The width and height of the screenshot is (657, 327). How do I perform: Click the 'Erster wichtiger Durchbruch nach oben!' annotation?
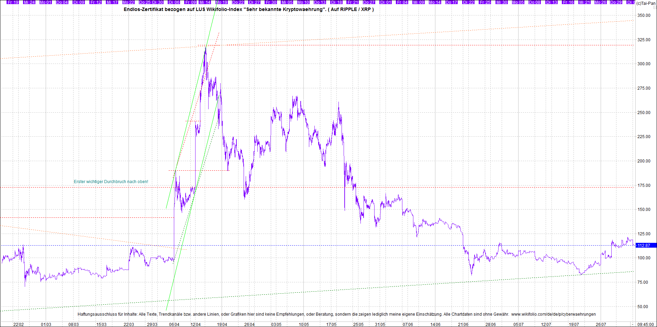[x=111, y=182]
